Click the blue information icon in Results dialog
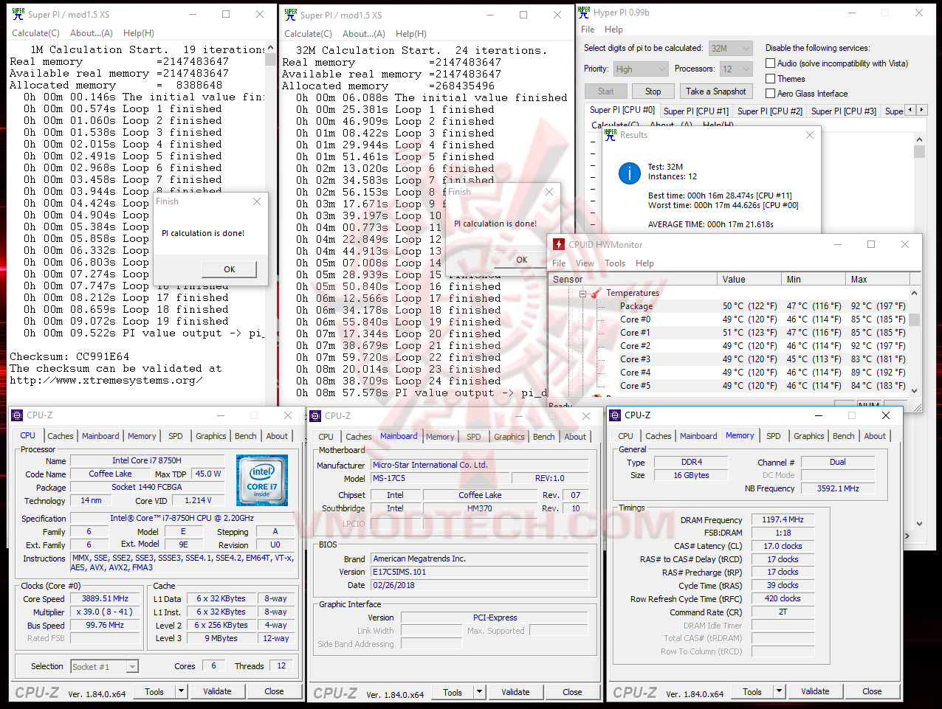This screenshot has height=709, width=942. tap(629, 173)
